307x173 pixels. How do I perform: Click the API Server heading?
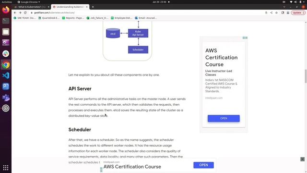[80, 88]
